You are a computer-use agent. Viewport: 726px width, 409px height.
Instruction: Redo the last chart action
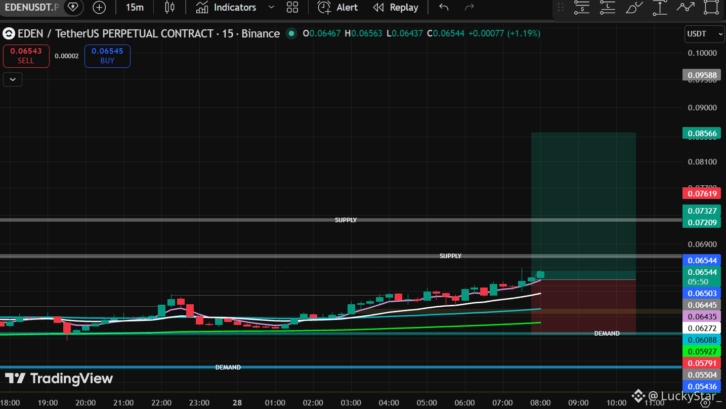coord(469,7)
